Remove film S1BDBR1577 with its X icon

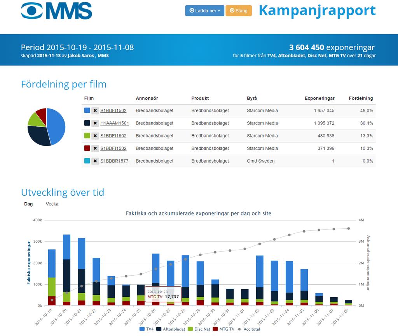tap(95, 161)
